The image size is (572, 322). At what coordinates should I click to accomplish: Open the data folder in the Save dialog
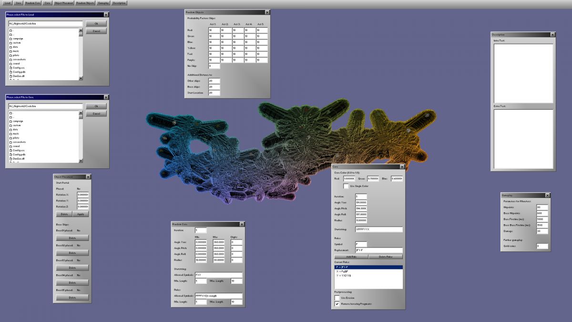coord(16,129)
